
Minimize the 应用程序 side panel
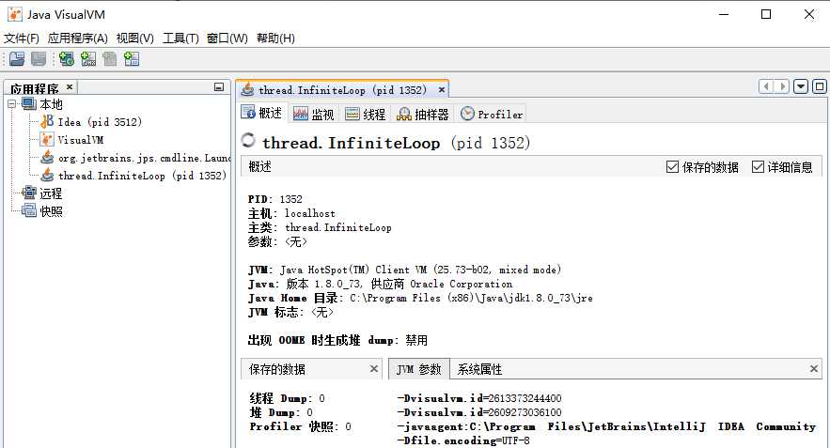click(219, 86)
